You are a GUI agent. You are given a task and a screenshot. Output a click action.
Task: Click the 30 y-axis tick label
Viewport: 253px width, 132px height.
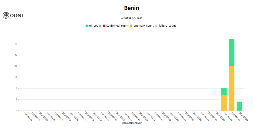point(16,44)
